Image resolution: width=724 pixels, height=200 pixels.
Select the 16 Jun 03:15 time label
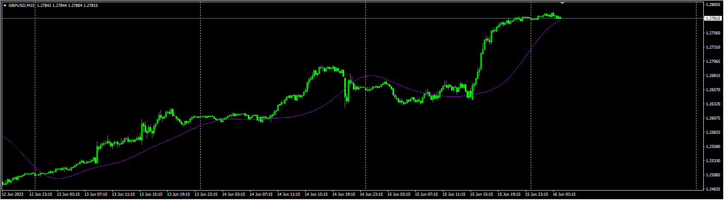564,194
